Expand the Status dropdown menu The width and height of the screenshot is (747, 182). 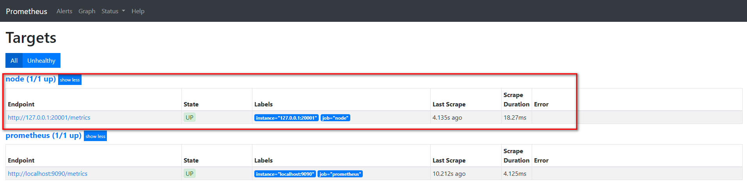[113, 11]
